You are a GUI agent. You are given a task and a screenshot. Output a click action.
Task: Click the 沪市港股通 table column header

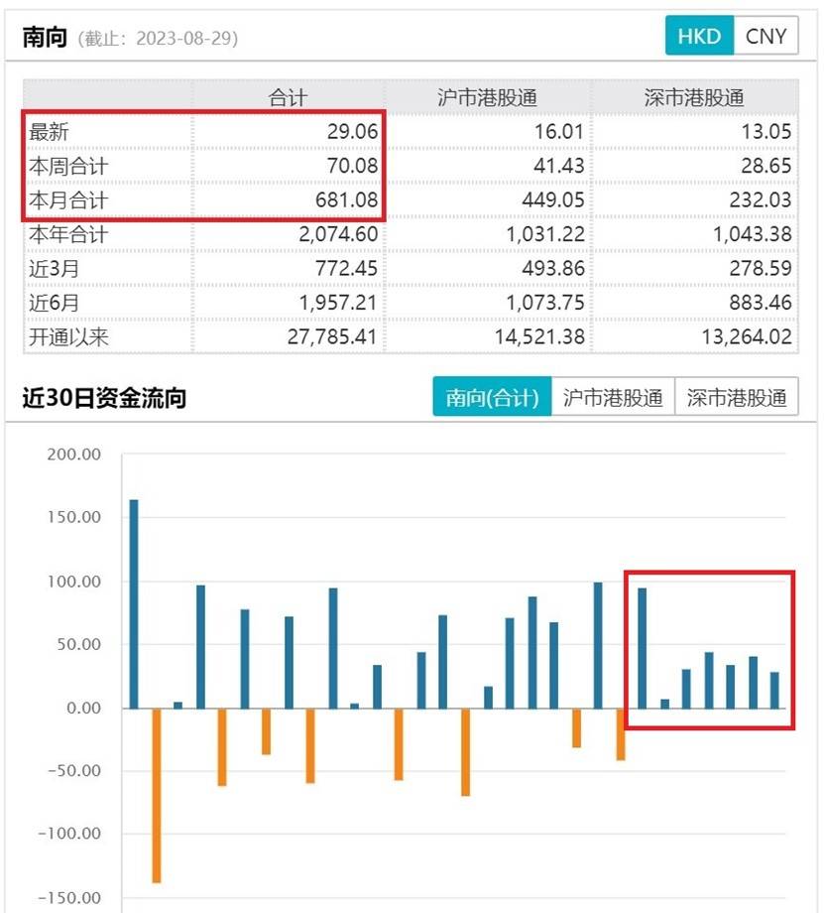[x=487, y=97]
